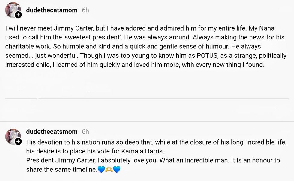Click the heart hands emoji
Screen dimensions: 294x181
(109, 170)
